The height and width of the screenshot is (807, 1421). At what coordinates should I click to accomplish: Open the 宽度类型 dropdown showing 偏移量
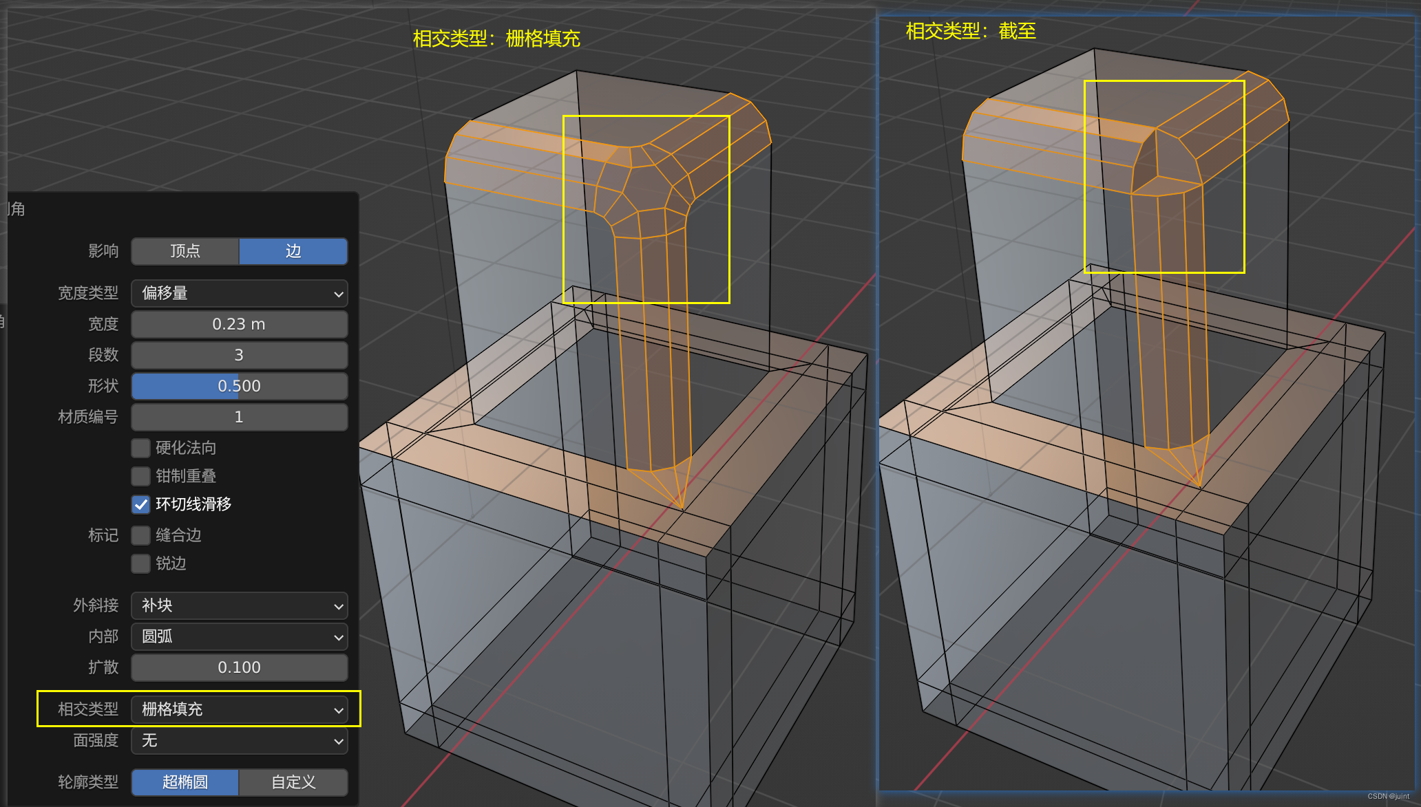tap(239, 293)
